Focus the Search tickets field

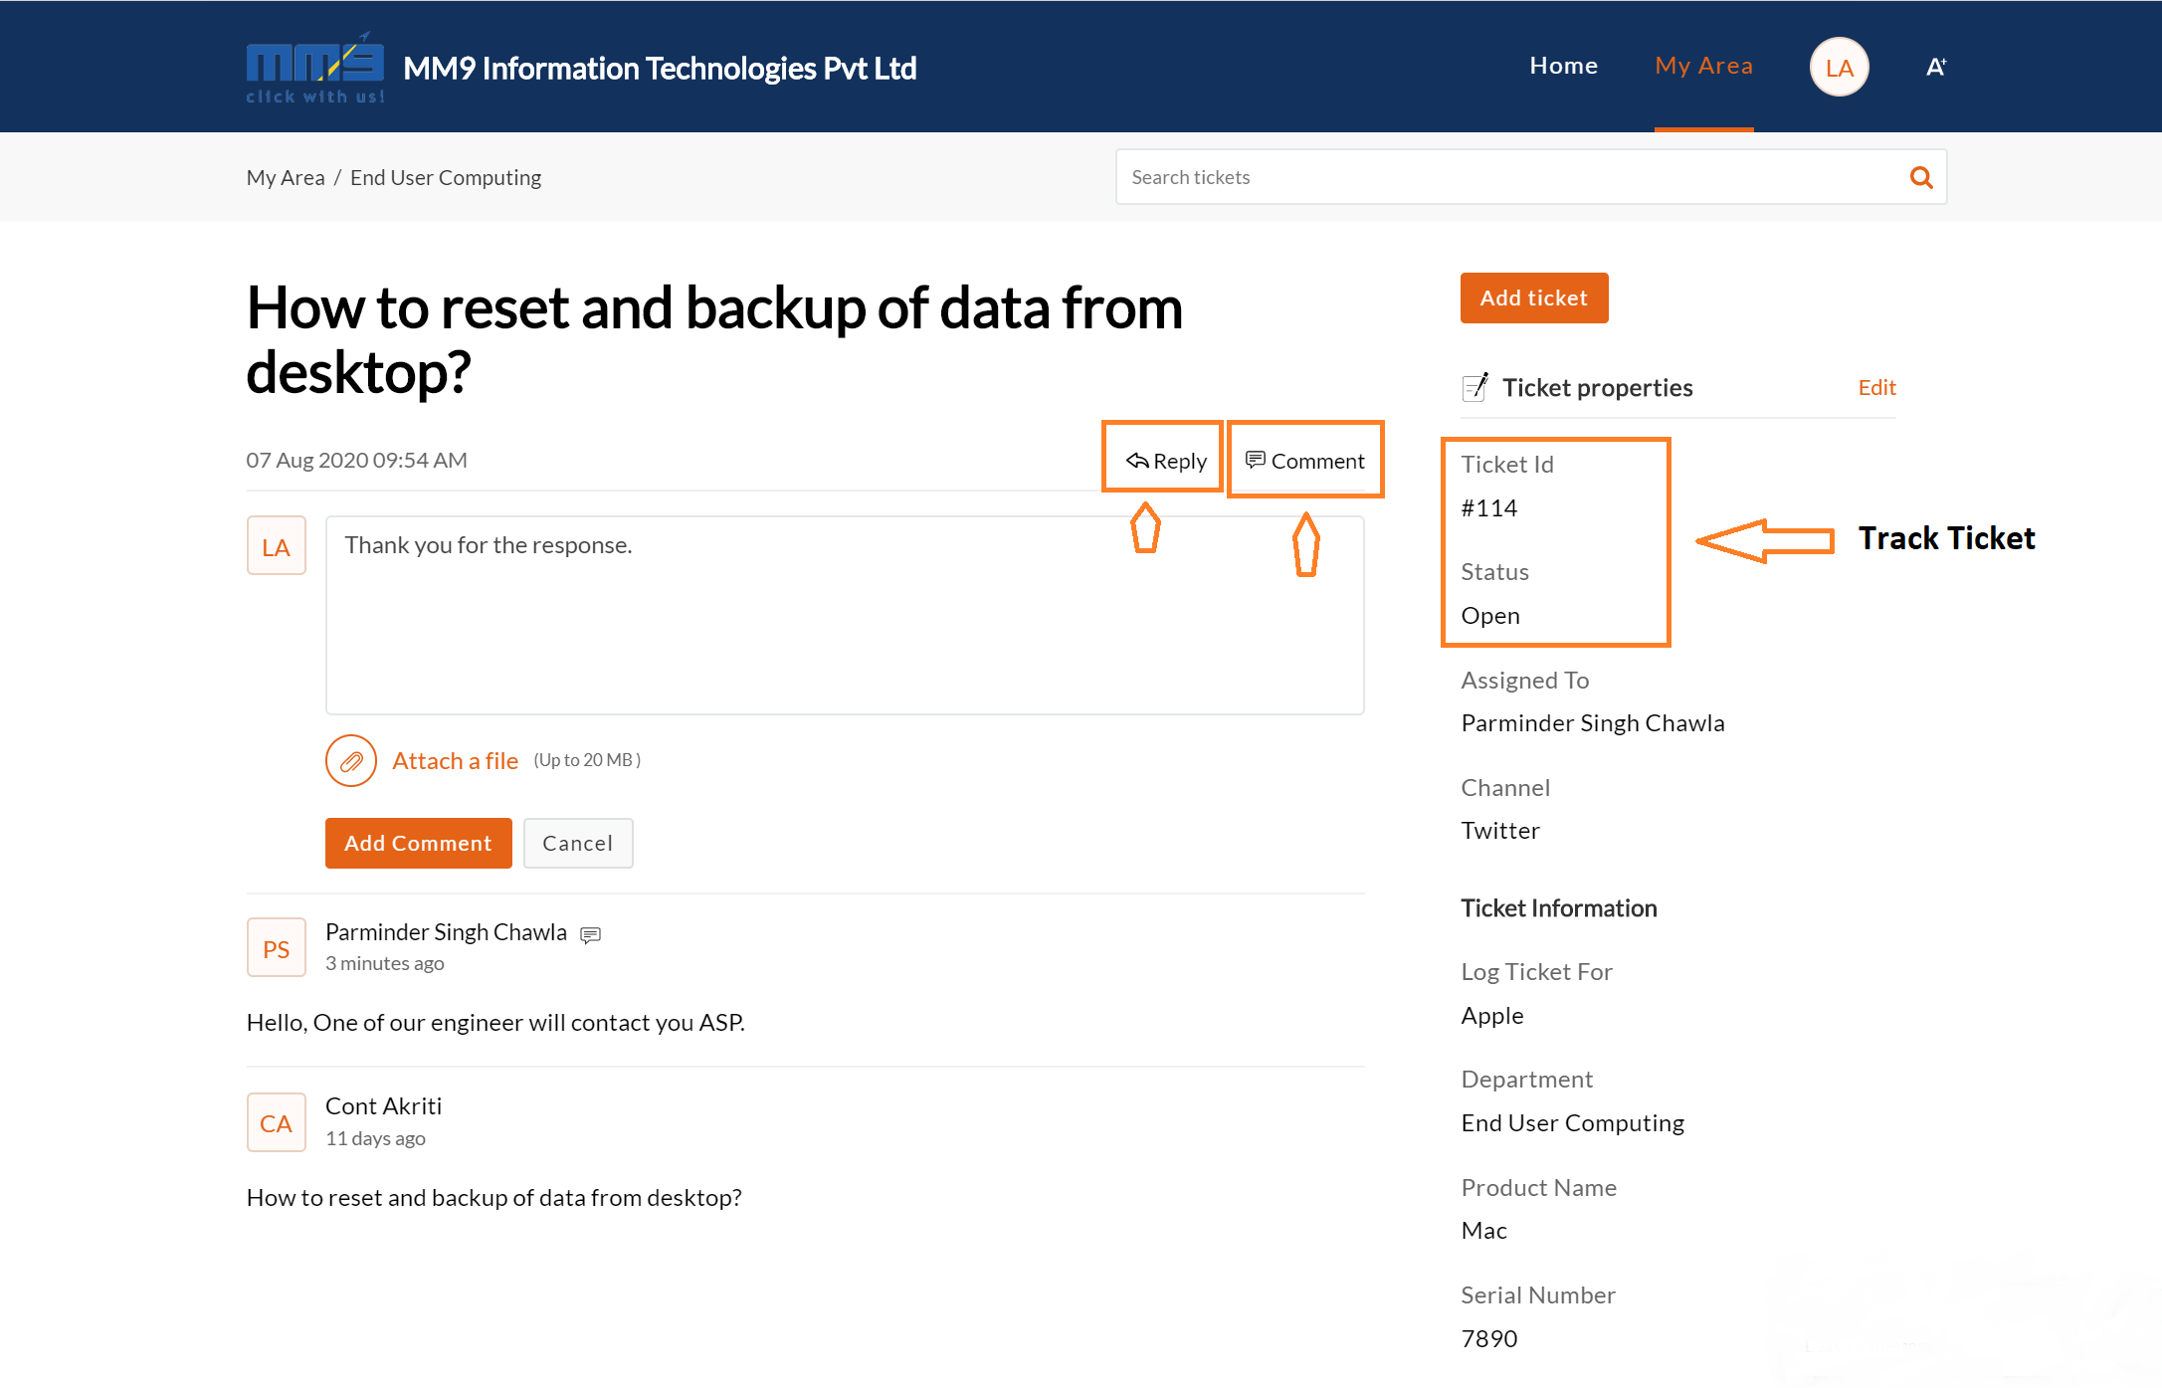1507,177
